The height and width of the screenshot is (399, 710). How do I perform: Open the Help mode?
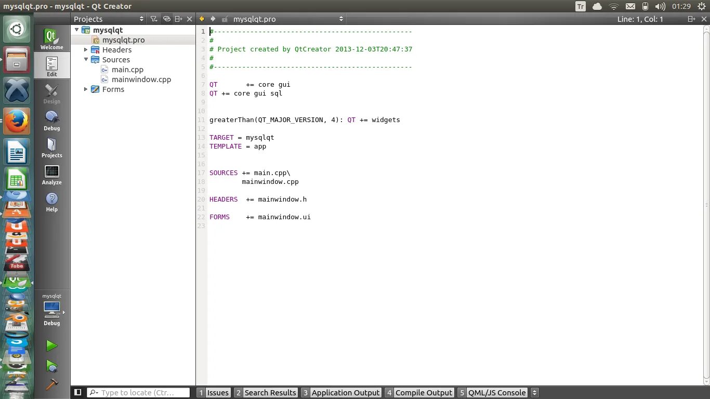51,201
